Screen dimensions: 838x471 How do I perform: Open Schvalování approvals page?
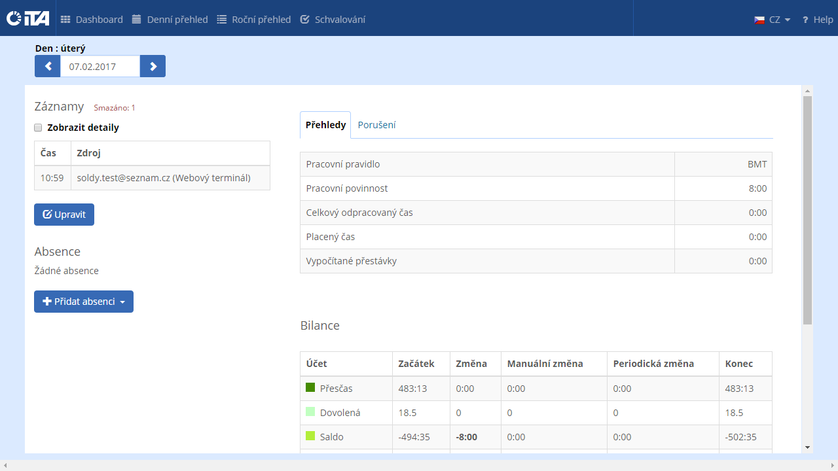click(x=333, y=20)
